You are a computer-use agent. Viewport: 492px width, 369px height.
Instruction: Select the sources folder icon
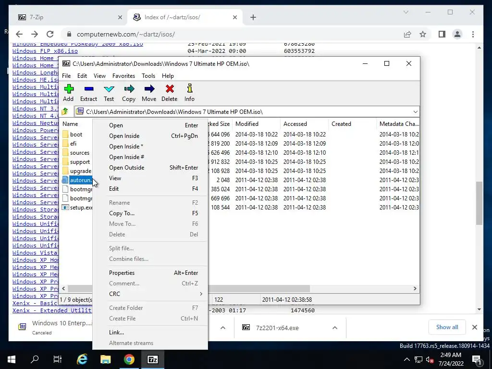point(65,152)
